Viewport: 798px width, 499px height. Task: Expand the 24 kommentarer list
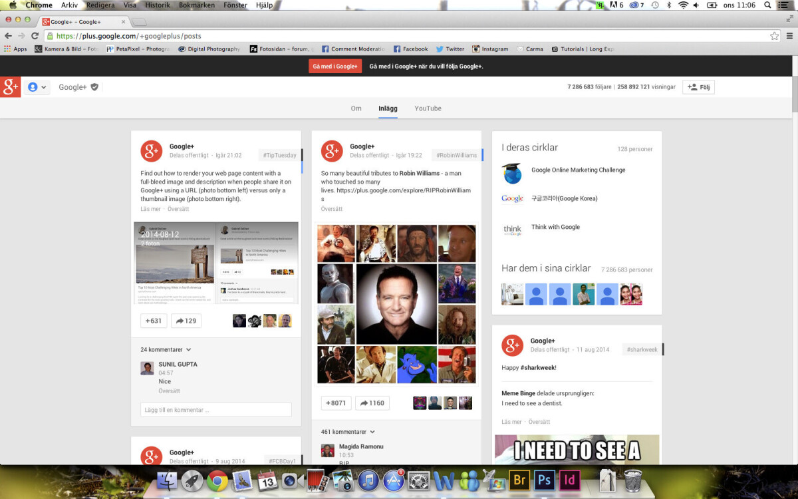tap(166, 349)
